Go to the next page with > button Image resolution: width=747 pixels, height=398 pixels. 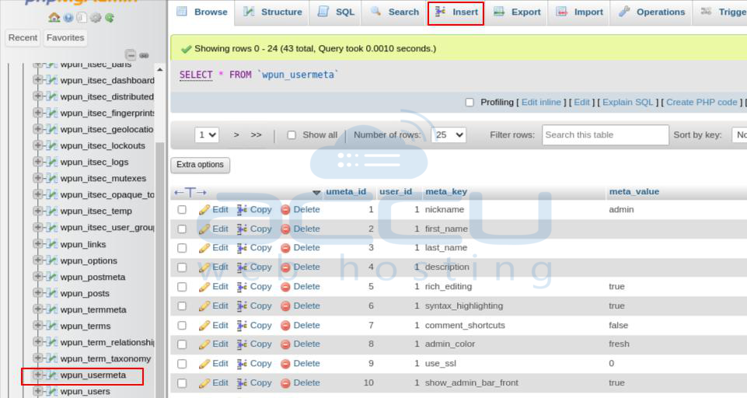(x=236, y=135)
